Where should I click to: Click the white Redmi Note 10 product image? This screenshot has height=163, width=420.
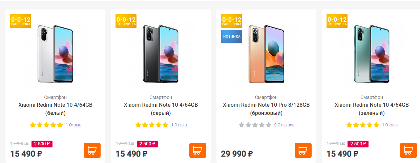[55, 54]
